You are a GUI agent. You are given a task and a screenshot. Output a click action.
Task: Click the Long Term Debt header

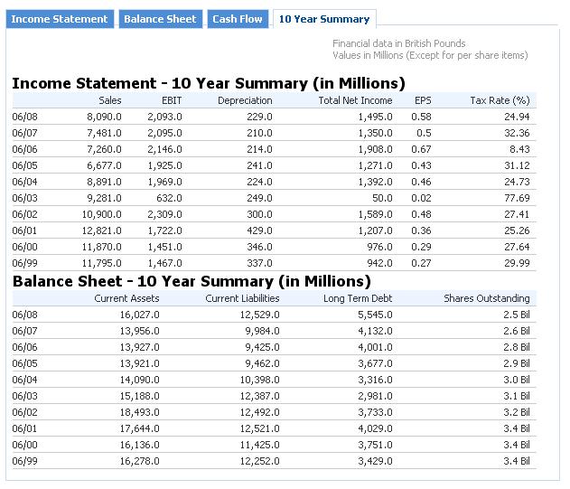pos(359,298)
